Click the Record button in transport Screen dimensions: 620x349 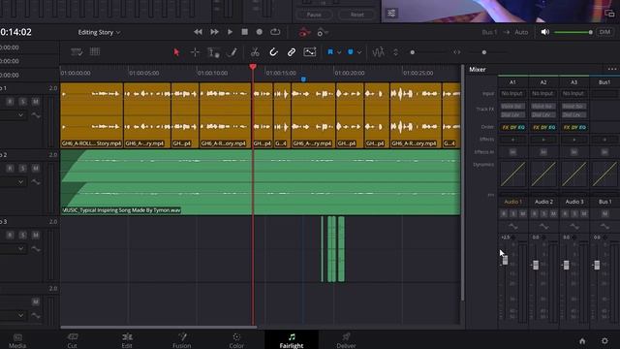tap(260, 32)
